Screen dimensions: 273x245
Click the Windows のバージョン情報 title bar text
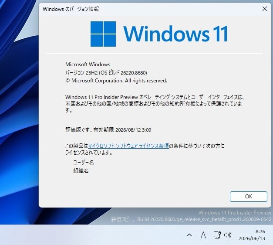pos(71,9)
